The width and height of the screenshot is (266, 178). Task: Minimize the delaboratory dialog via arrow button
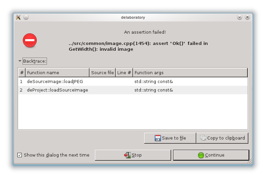[x=239, y=17]
